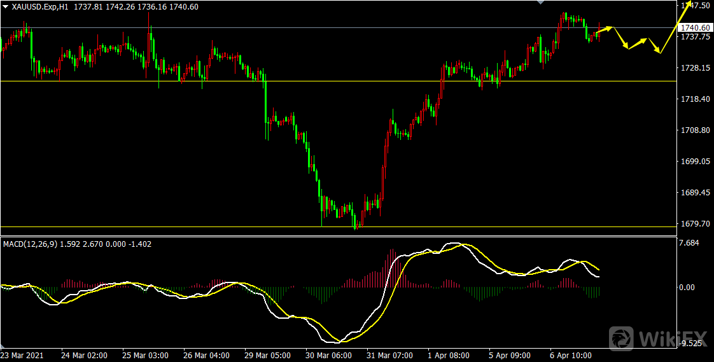This screenshot has width=714, height=362.
Task: Select the yellow horizontal support line near 1679.70
Action: point(191,226)
